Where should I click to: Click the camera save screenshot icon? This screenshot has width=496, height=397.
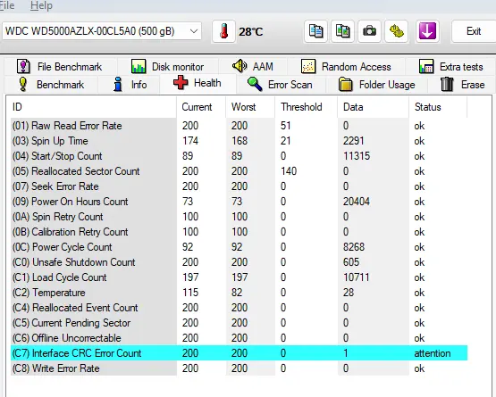point(369,31)
